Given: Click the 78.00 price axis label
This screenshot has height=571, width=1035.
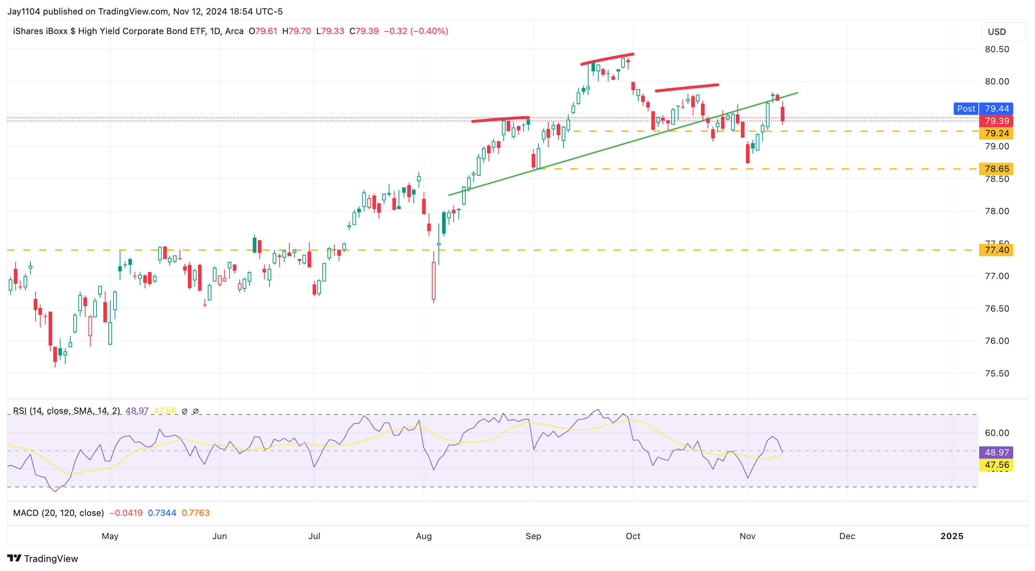Looking at the screenshot, I should point(997,211).
